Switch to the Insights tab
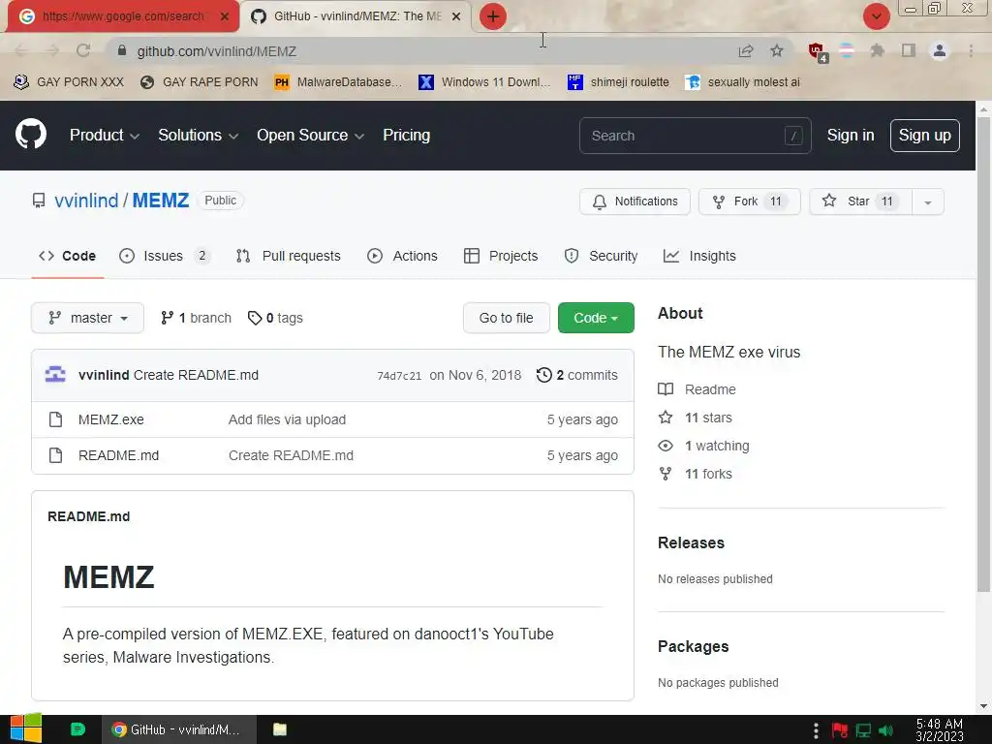 click(699, 256)
